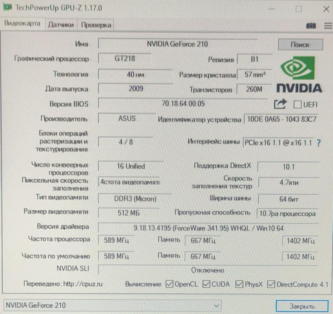Click the 260M transistors value
Viewport: 333px width, 314px height.
254,90
